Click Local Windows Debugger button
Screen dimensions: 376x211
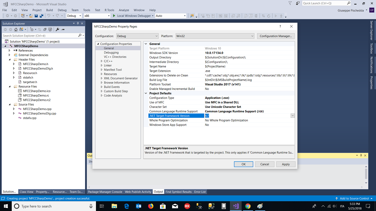(133, 16)
